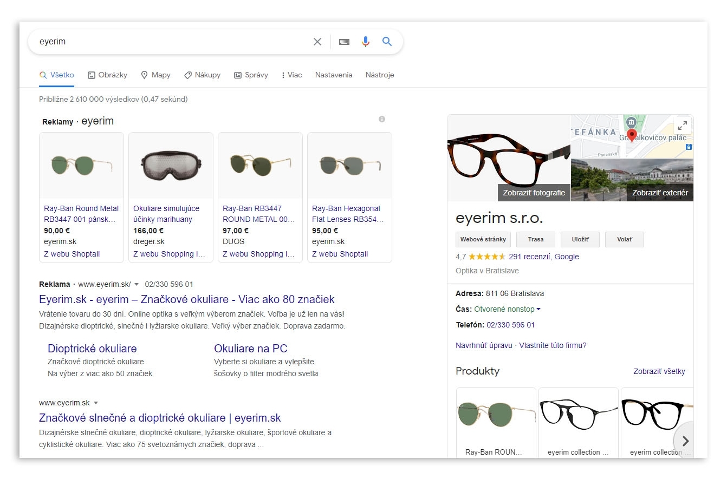
Task: Expand dropdown arrow next to www.eyerim.sk/ ad
Action: point(137,285)
